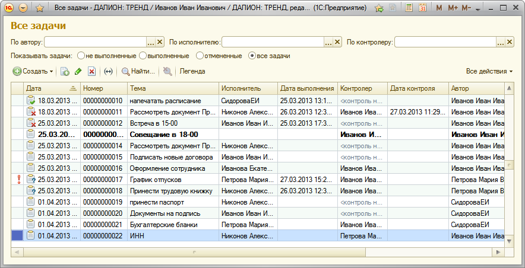
Task: Open selection list for По исполнителю field
Action: coord(328,42)
